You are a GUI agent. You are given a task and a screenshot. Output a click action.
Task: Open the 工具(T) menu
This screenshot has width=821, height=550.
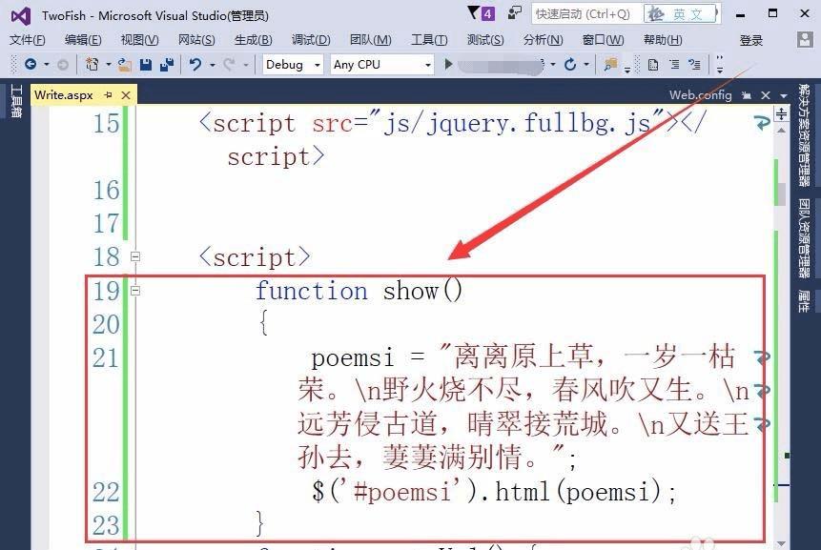pos(429,40)
